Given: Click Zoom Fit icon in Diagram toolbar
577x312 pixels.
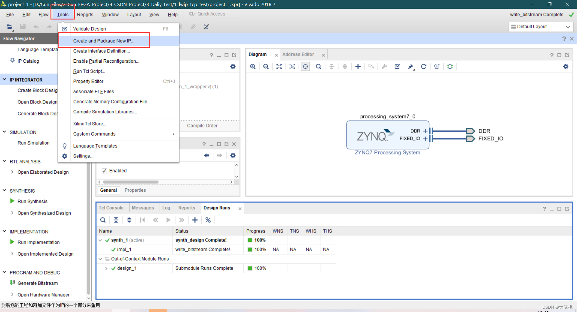Looking at the screenshot, I should (x=279, y=67).
